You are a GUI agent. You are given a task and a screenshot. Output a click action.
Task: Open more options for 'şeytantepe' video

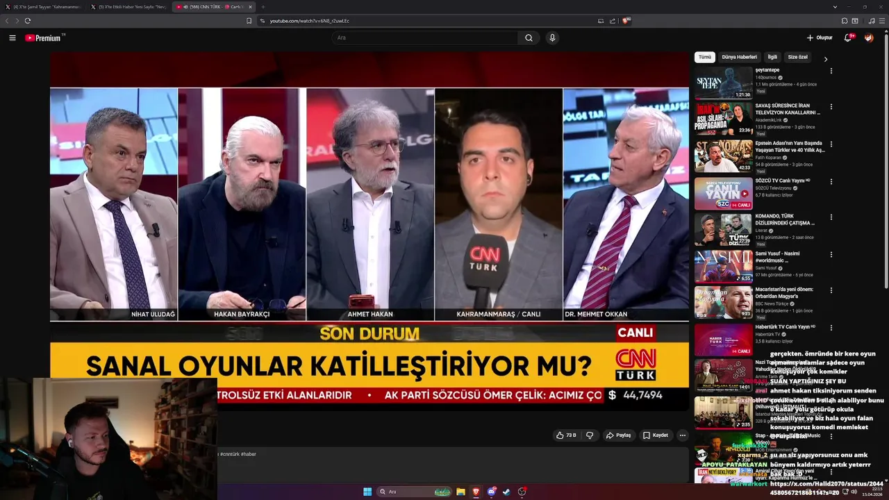(x=831, y=71)
